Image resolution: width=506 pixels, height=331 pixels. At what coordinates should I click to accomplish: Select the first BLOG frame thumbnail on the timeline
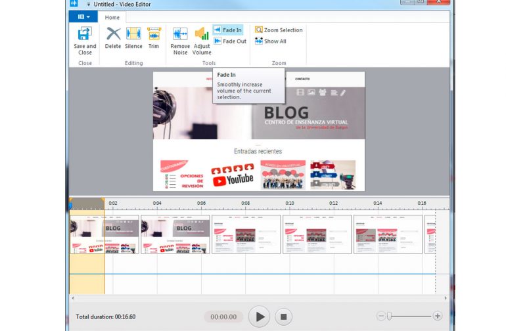[x=104, y=234]
